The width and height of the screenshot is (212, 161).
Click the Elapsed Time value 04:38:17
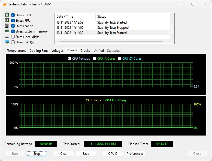[x=162, y=144]
